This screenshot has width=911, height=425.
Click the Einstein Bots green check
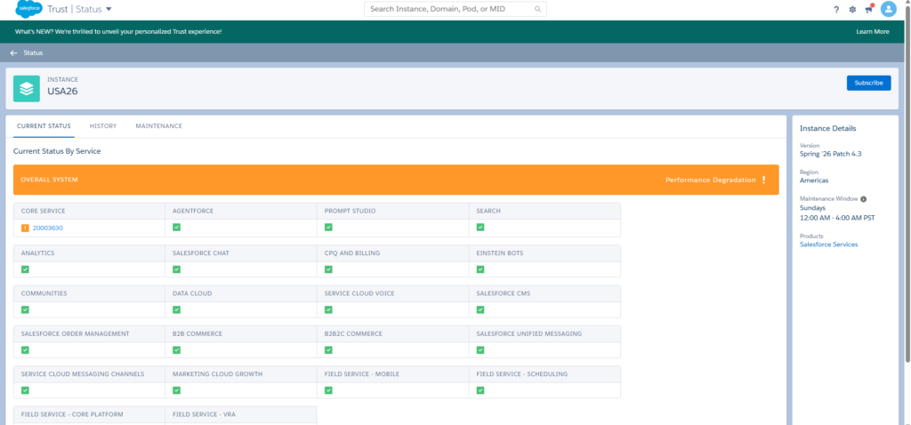480,269
